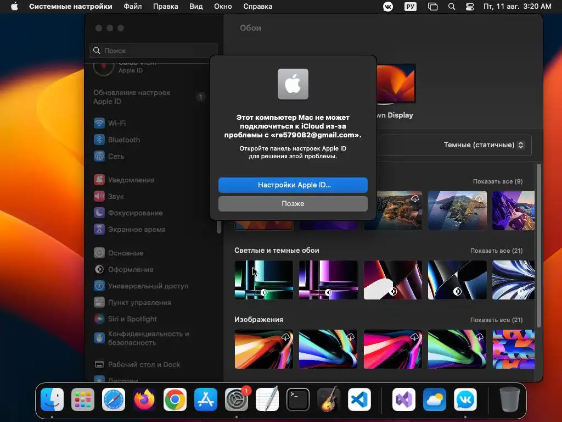The image size is (562, 422).
Task: Open VK Messenger from the Dock
Action: (x=465, y=399)
